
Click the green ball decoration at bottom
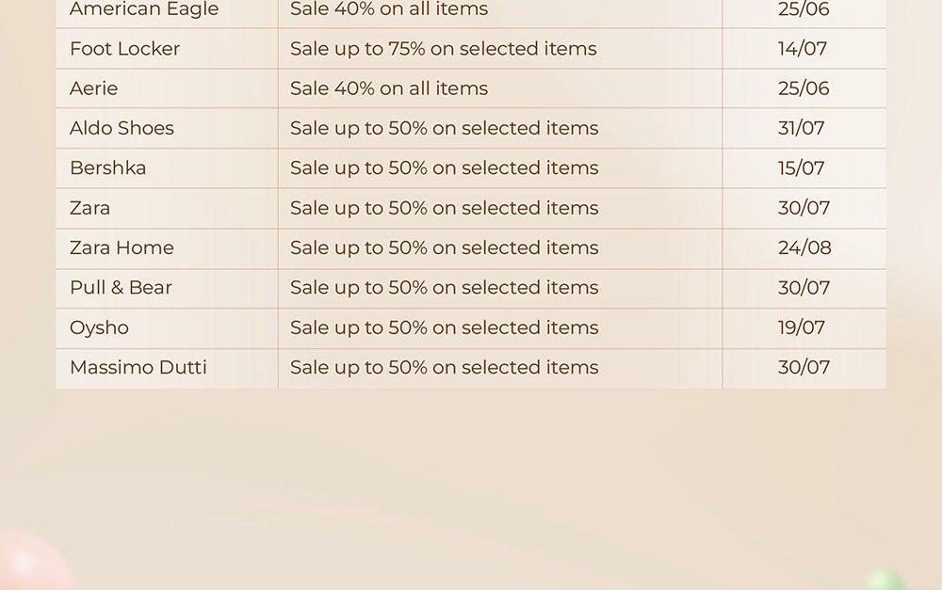coord(886,581)
